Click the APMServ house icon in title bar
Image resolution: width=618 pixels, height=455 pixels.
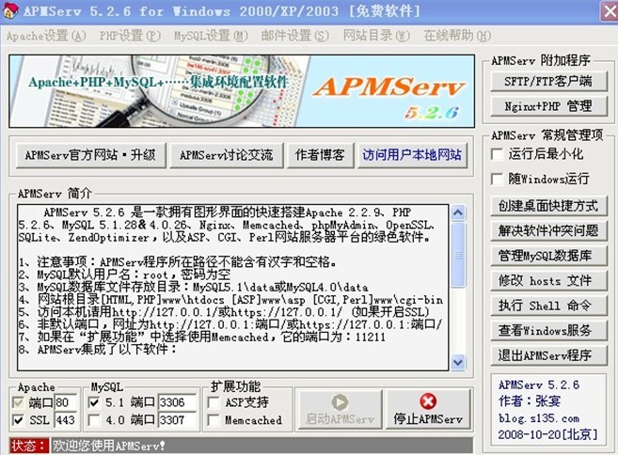[x=9, y=10]
